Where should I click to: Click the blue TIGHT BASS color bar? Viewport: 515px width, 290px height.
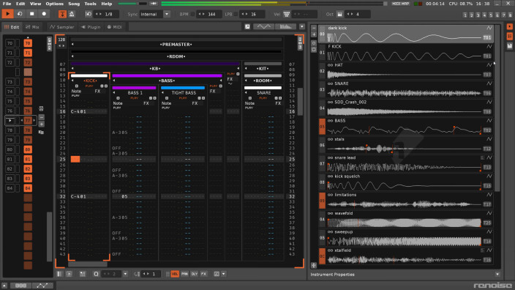pos(183,88)
